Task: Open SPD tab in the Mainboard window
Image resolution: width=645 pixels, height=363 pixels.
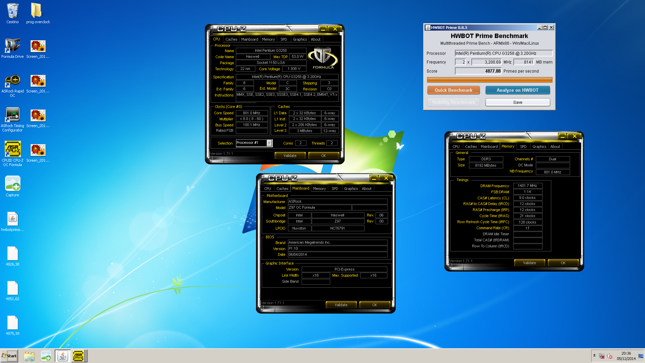Action: pos(335,189)
